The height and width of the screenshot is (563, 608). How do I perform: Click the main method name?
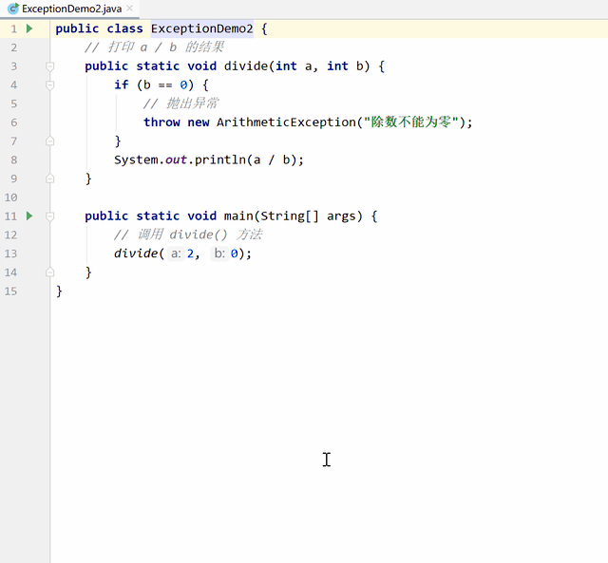click(238, 216)
